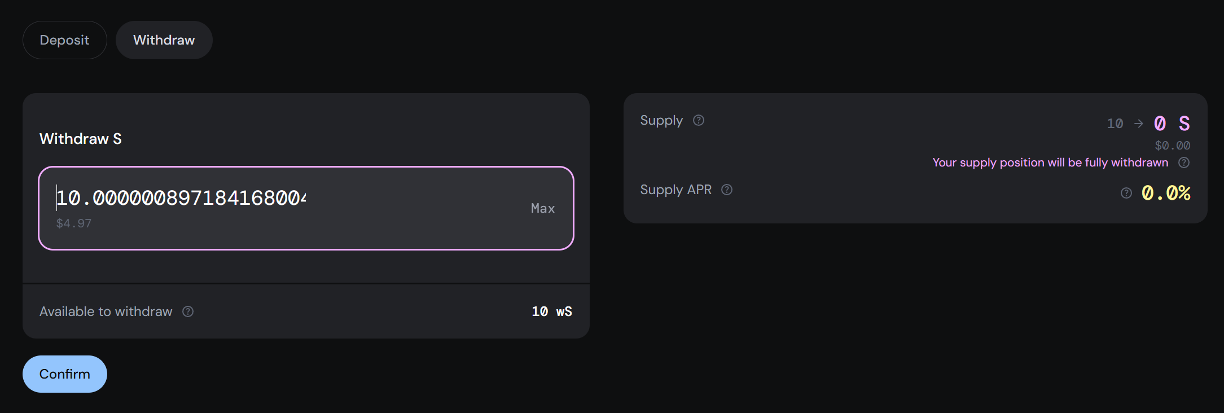Switch to the Deposit tab
The image size is (1224, 413).
(x=64, y=39)
